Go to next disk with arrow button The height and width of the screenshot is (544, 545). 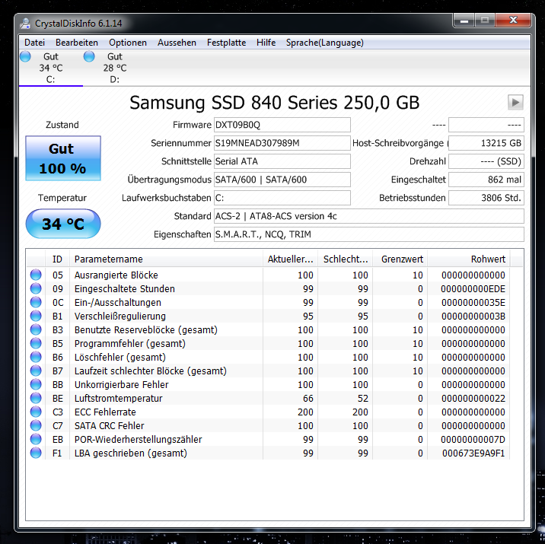515,103
